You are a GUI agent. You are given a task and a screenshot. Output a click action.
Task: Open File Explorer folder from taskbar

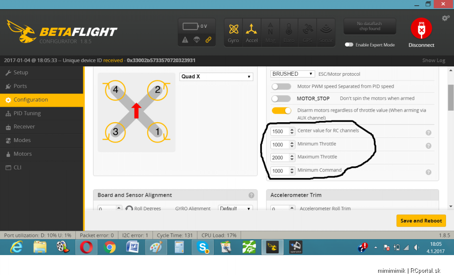(40, 247)
